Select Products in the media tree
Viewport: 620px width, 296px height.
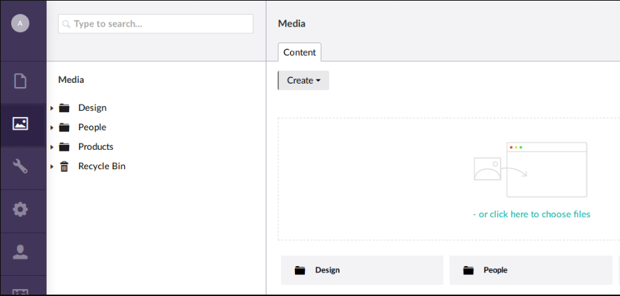point(96,147)
